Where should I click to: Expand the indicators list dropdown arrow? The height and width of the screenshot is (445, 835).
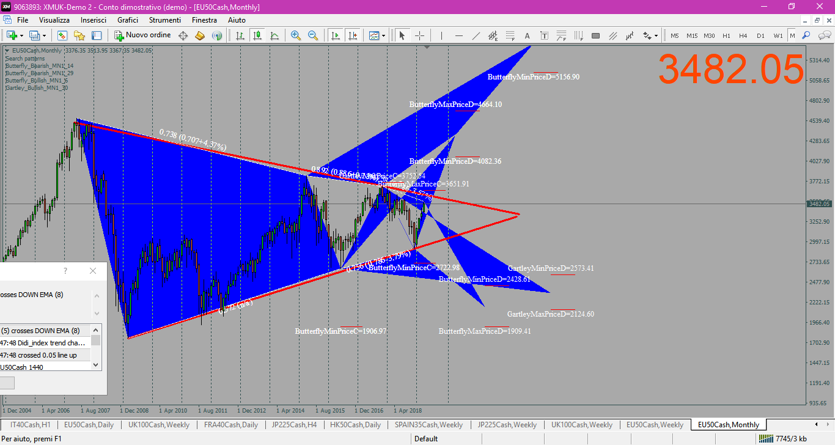pyautogui.click(x=384, y=35)
